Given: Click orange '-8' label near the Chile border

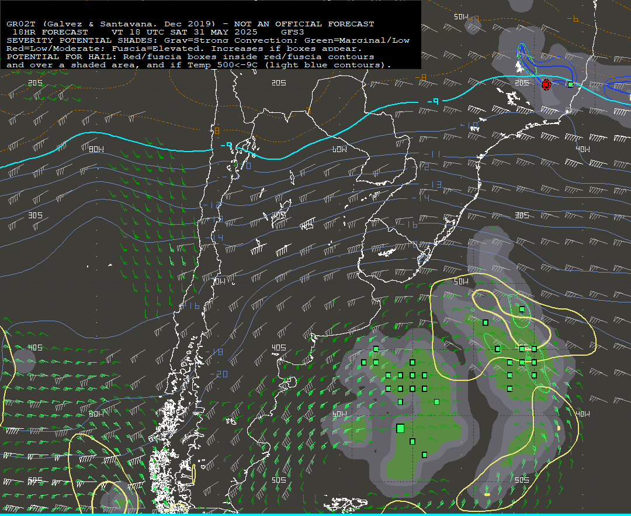Looking at the screenshot, I should 214,131.
